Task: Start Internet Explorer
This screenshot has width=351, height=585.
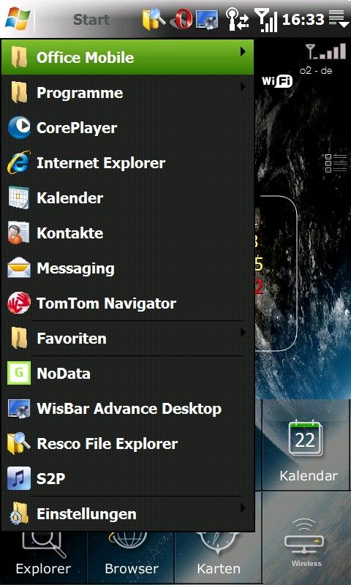Action: pyautogui.click(x=127, y=163)
